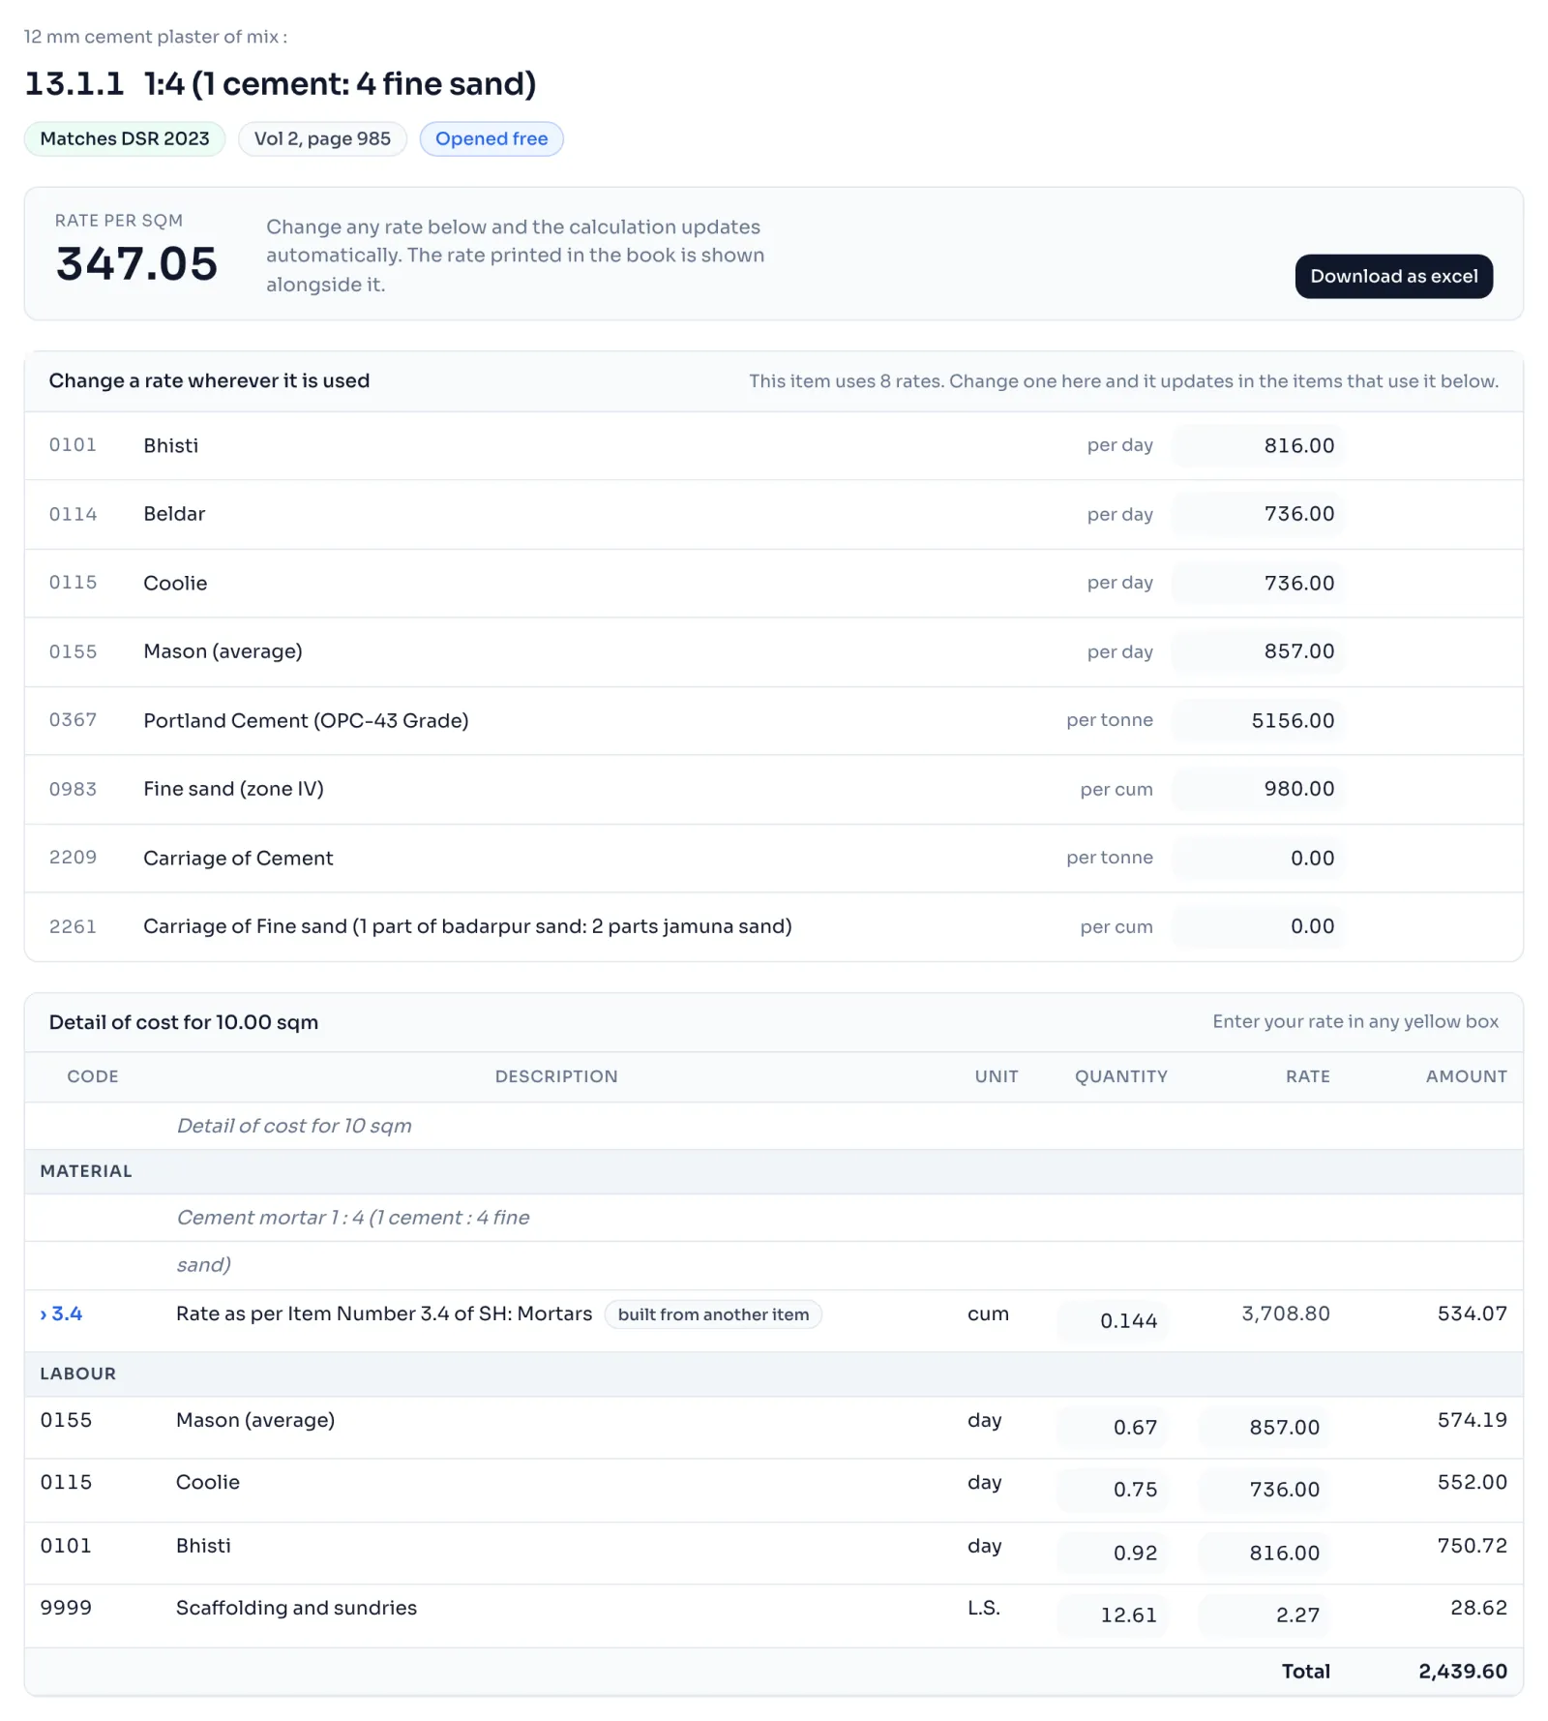Click 'Detail of cost for 10.00 sqm' heading

point(184,1022)
